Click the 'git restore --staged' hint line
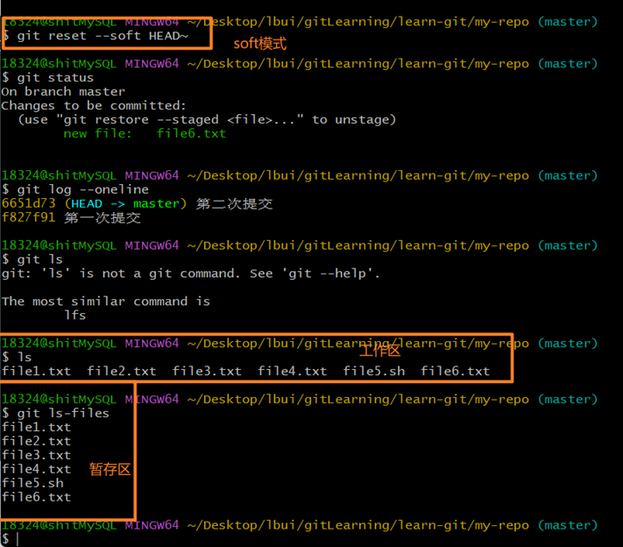Screen dimensions: 623x547 (x=207, y=119)
